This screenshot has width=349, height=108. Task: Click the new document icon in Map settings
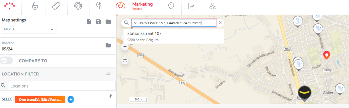(89, 22)
